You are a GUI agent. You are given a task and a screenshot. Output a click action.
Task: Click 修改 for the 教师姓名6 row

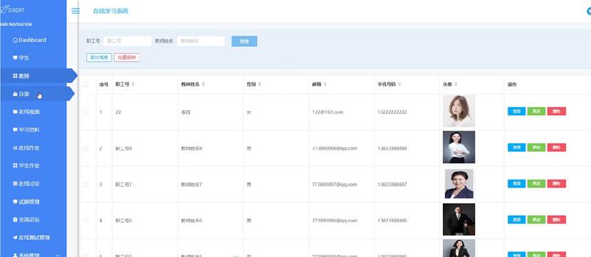tap(536, 219)
